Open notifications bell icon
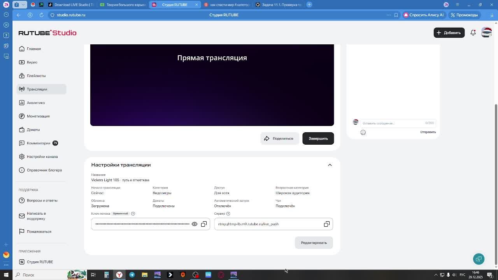Screen dimensions: 498x280 pyautogui.click(x=473, y=33)
